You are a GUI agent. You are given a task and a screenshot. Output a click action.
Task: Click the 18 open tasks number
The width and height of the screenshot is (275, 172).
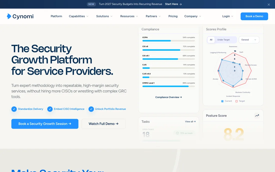pyautogui.click(x=146, y=135)
